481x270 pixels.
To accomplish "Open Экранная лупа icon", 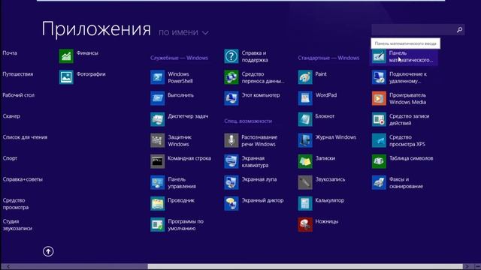I will pyautogui.click(x=231, y=183).
